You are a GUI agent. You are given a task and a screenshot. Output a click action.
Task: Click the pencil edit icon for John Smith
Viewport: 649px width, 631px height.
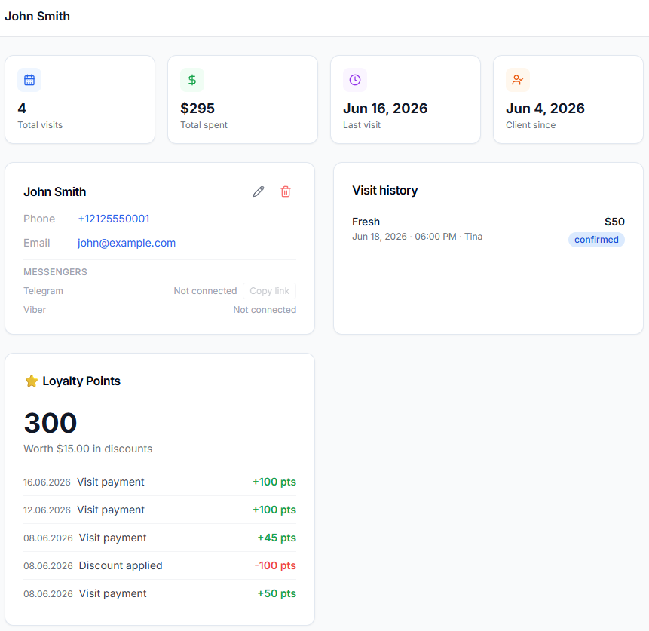click(x=259, y=191)
